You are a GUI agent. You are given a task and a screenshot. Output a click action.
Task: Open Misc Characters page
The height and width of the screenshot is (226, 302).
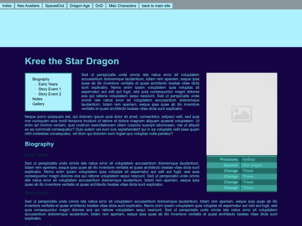click(x=122, y=6)
